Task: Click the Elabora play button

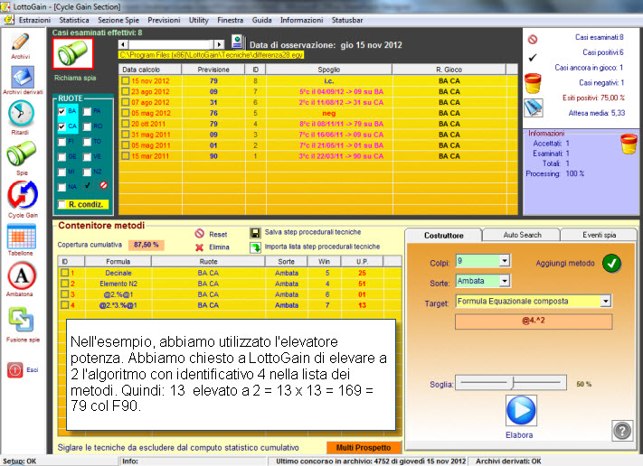Action: click(x=521, y=410)
